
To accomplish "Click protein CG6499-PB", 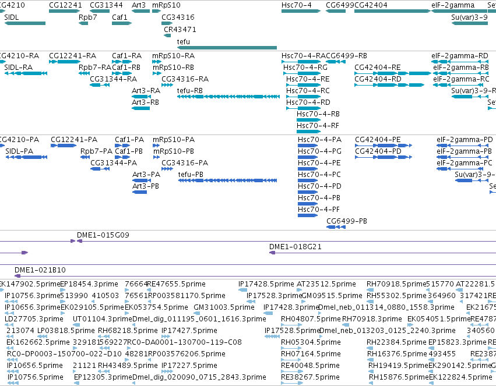I will click(336, 227).
